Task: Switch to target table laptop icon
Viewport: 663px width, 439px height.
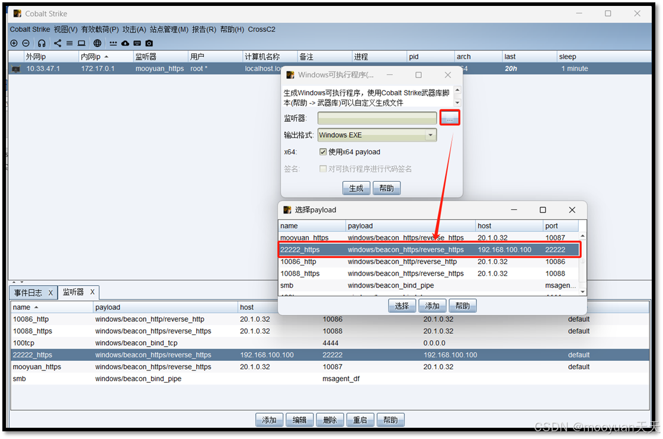Action: tap(82, 43)
